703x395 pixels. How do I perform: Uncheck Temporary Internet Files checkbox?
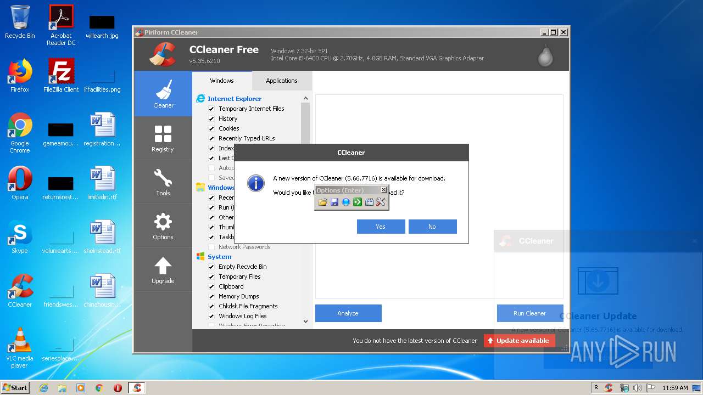pyautogui.click(x=211, y=109)
